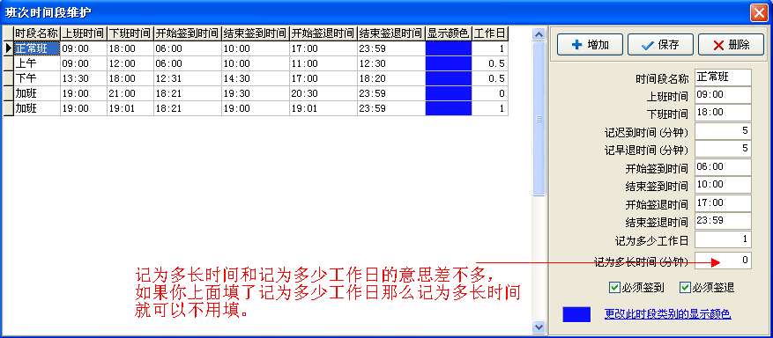
Task: Click the color cell in the 下午 row
Action: [x=448, y=78]
